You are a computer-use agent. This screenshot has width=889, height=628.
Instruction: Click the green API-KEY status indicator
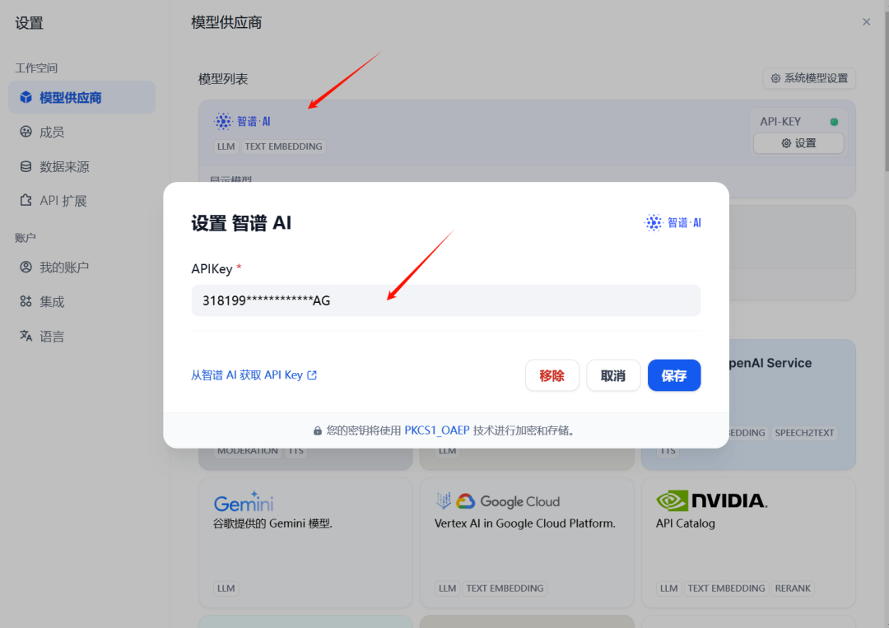[834, 122]
